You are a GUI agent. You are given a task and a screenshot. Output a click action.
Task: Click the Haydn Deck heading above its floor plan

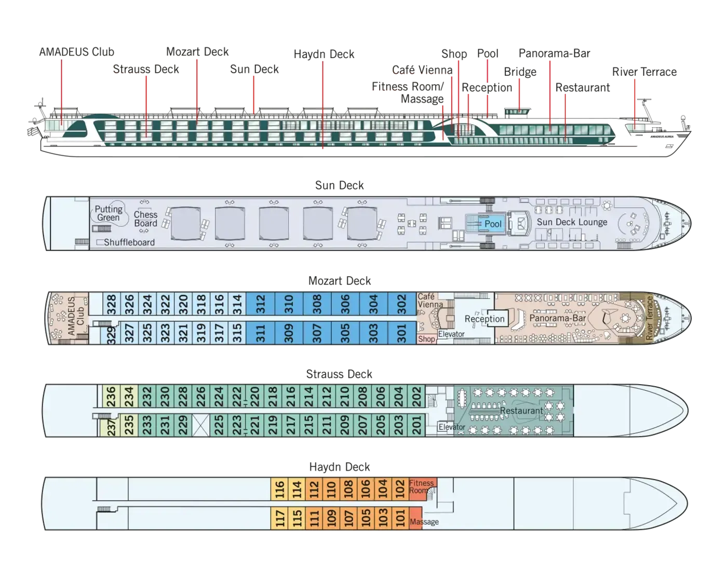pos(340,467)
